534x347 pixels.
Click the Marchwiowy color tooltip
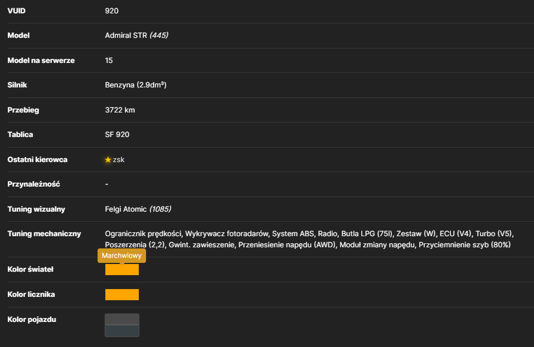pyautogui.click(x=122, y=256)
